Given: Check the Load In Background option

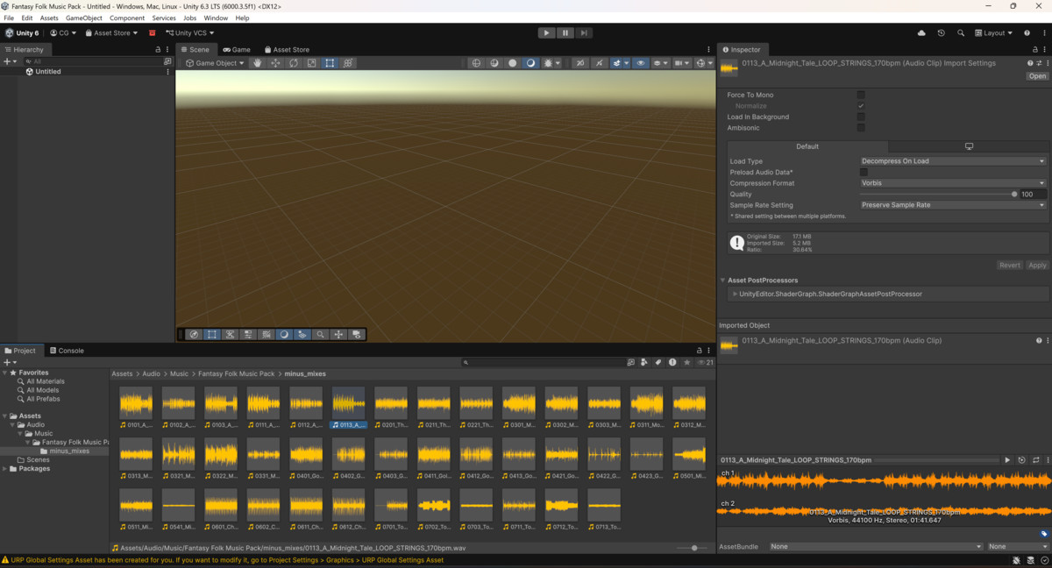Looking at the screenshot, I should coord(861,117).
